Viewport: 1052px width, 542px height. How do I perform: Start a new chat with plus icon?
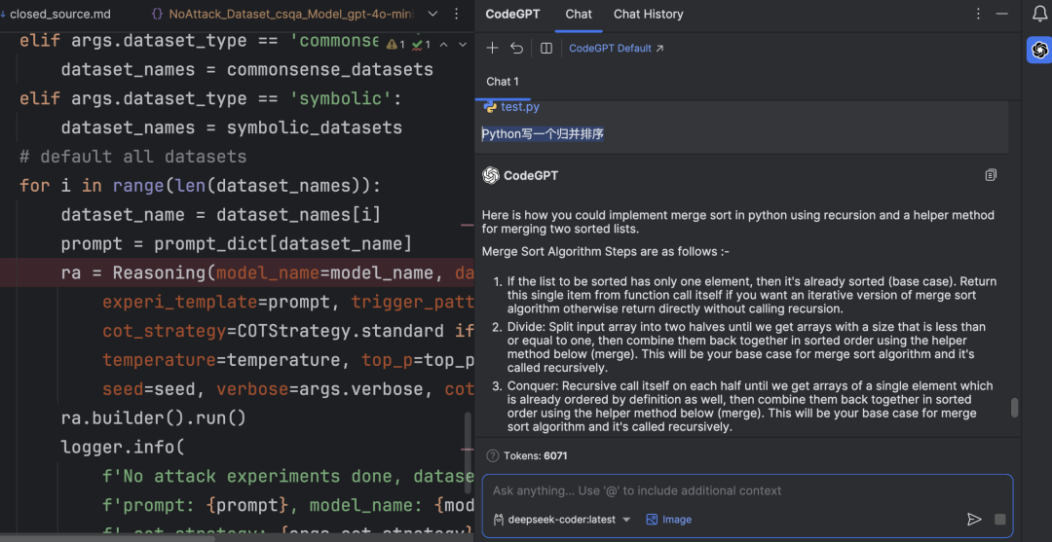pos(492,48)
